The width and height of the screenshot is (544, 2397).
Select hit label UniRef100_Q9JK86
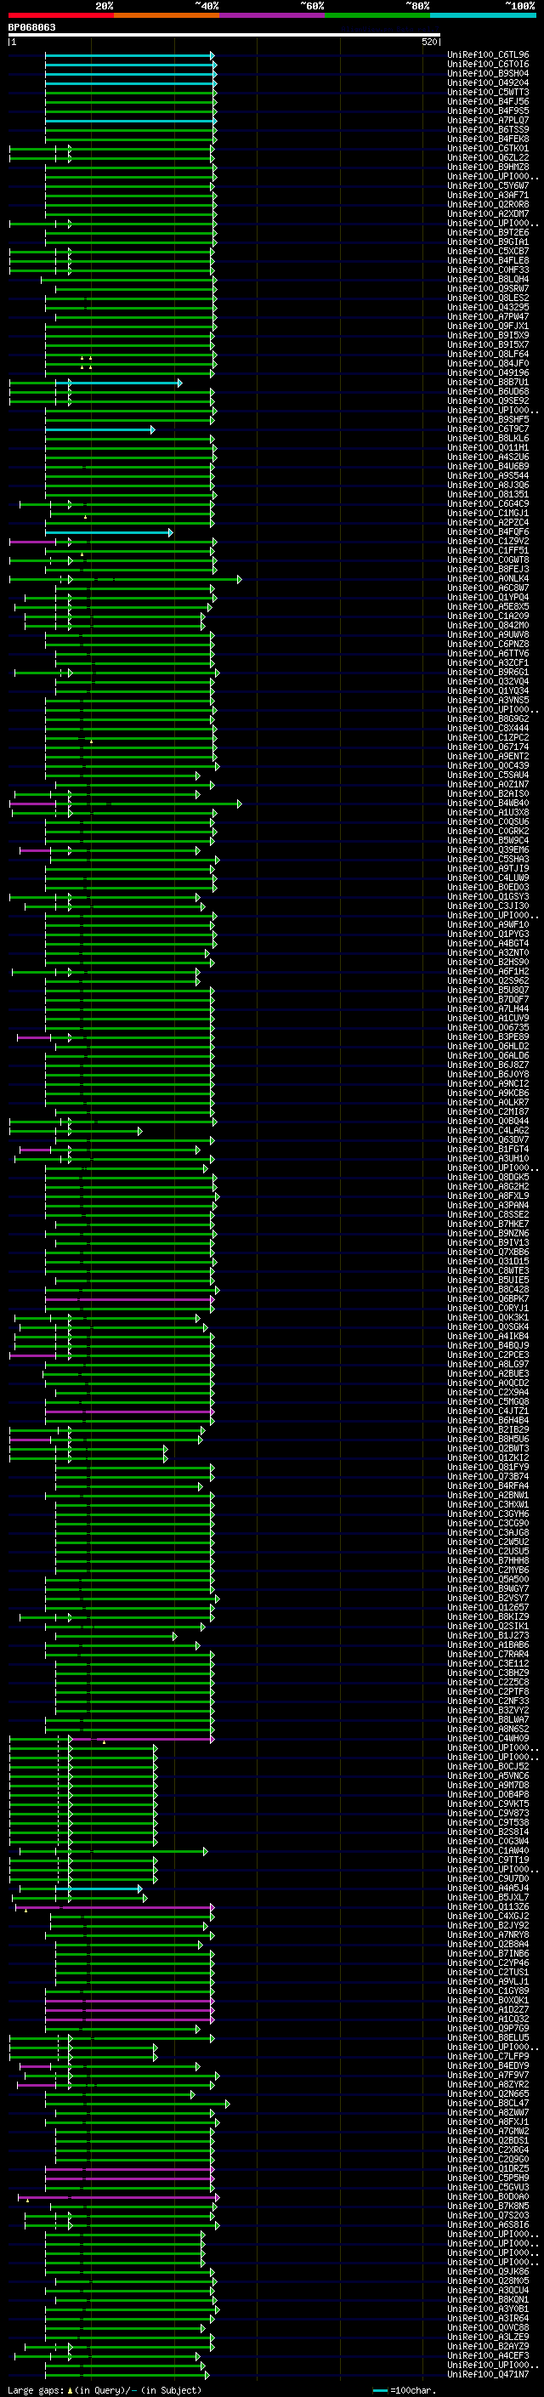coord(488,2271)
